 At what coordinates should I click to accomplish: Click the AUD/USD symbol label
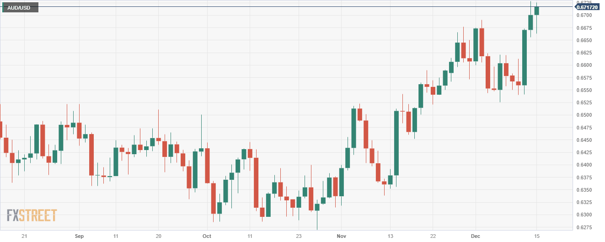pos(19,8)
